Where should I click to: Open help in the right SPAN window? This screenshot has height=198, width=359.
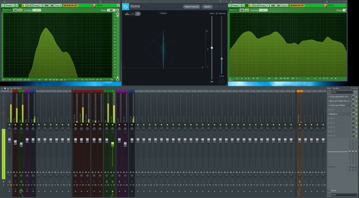(x=230, y=5)
